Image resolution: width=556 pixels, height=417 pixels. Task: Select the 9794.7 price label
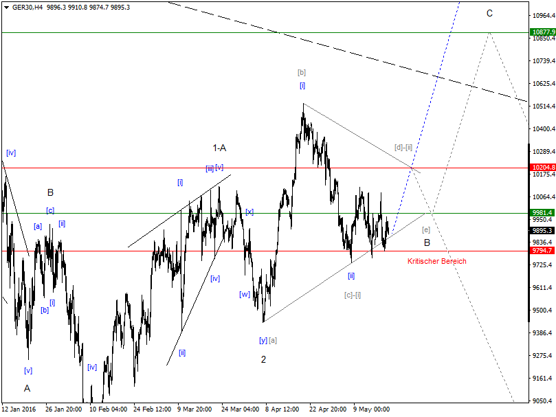543,251
